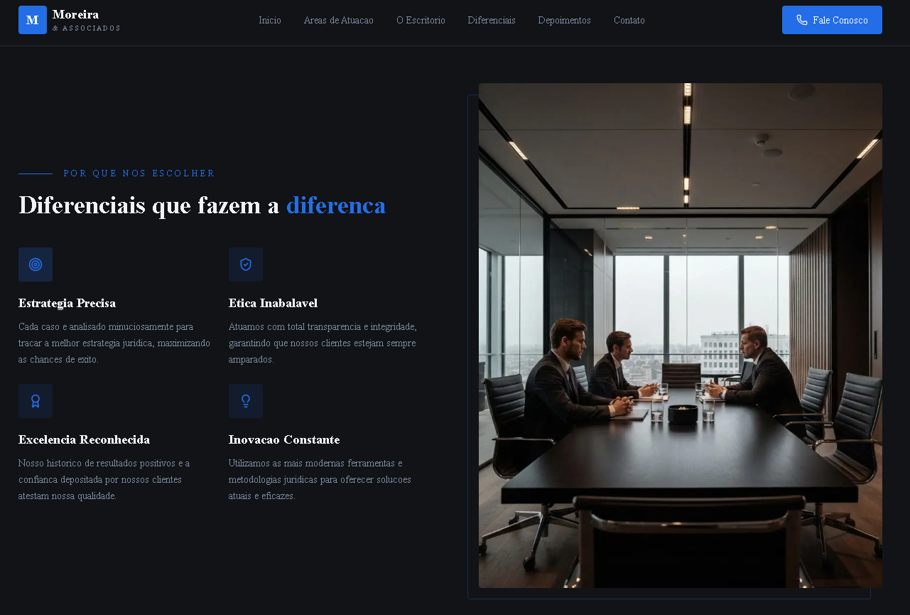Viewport: 910px width, 615px height.
Task: Click the Excelencia Reconhecida heading
Action: (84, 439)
